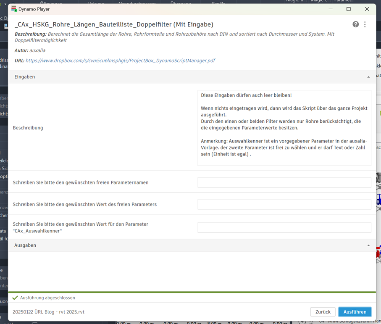Click the green checkmark status icon
Viewport: 381px width, 324px height.
tap(15, 298)
